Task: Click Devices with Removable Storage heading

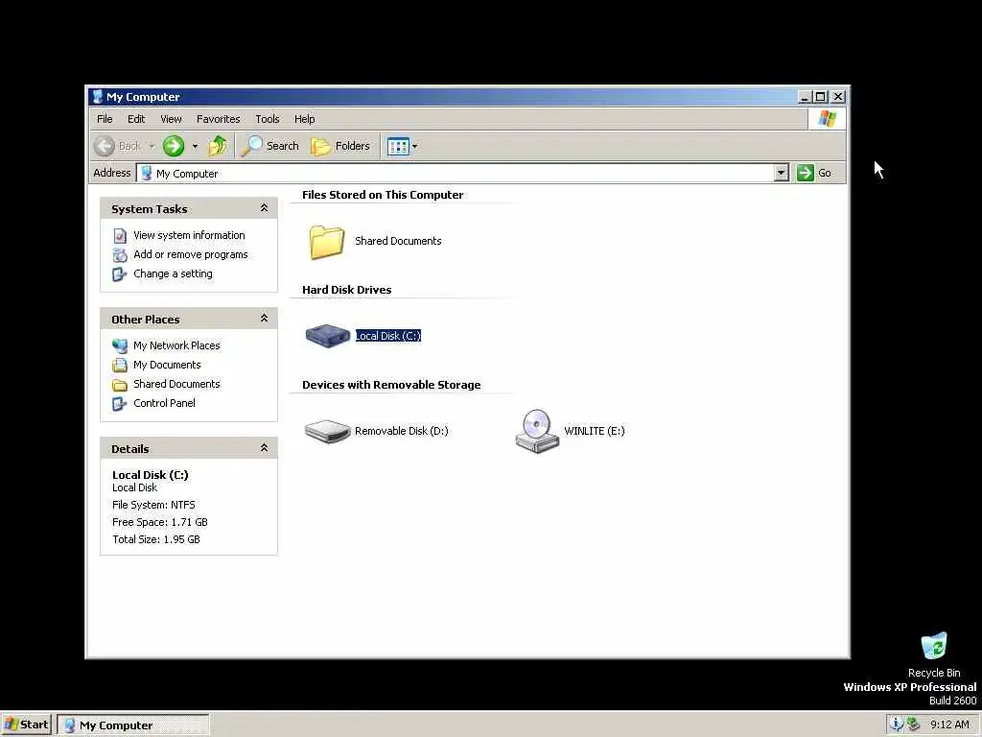Action: point(391,385)
